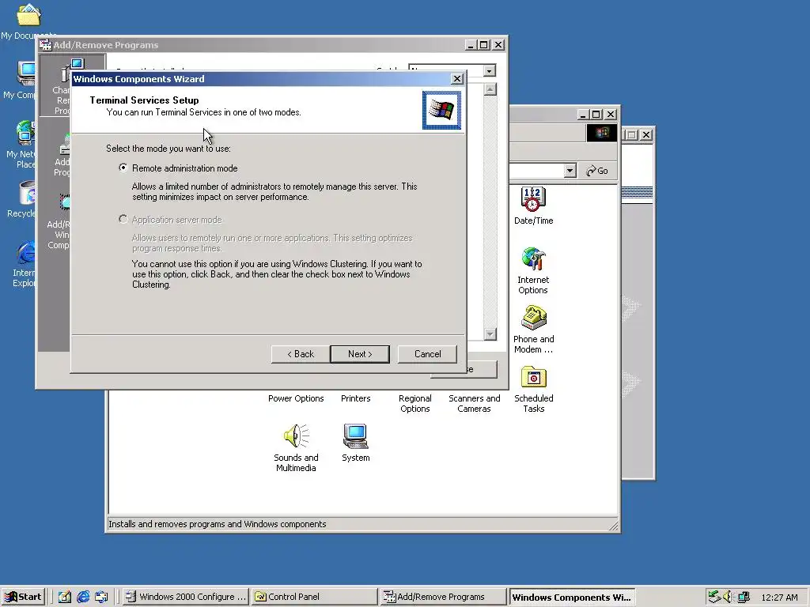Open Internet Explorer desktop icon
810x607 pixels.
26,253
